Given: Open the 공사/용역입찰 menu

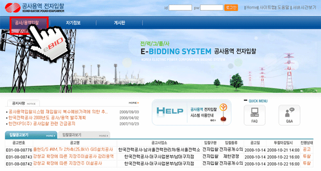Looking at the screenshot, I should [x=27, y=23].
